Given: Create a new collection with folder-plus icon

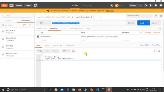Looking at the screenshot, I should click(25, 25).
